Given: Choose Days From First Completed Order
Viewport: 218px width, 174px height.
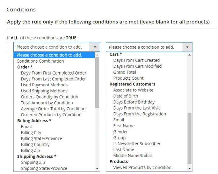Looking at the screenshot, I should click(54, 73).
